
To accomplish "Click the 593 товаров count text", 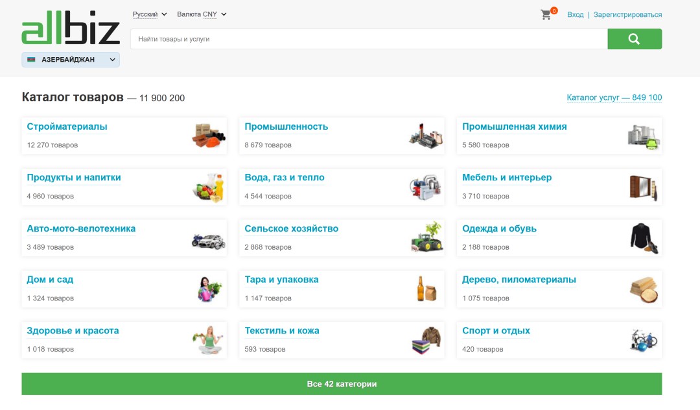I will pyautogui.click(x=264, y=349).
